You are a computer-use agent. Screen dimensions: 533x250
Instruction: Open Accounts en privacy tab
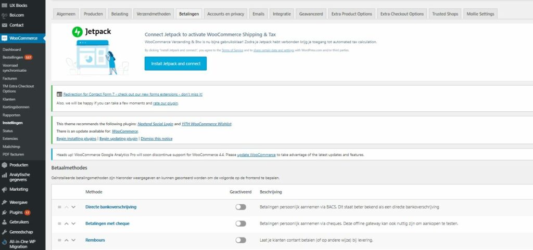tap(226, 14)
